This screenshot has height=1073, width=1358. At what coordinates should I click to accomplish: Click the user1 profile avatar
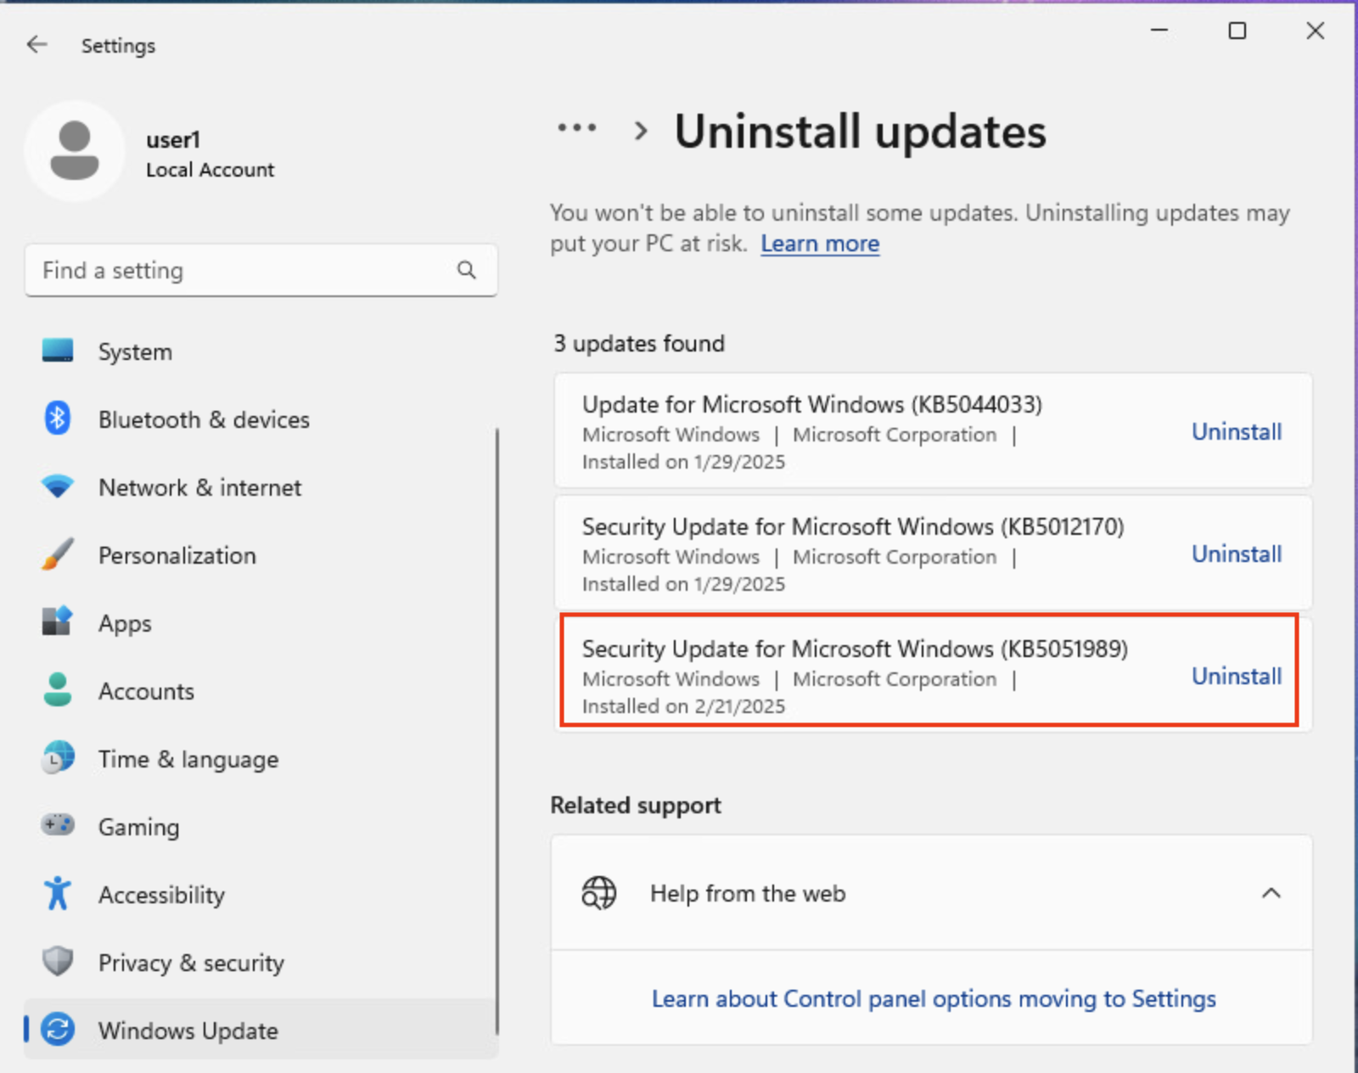tap(75, 151)
